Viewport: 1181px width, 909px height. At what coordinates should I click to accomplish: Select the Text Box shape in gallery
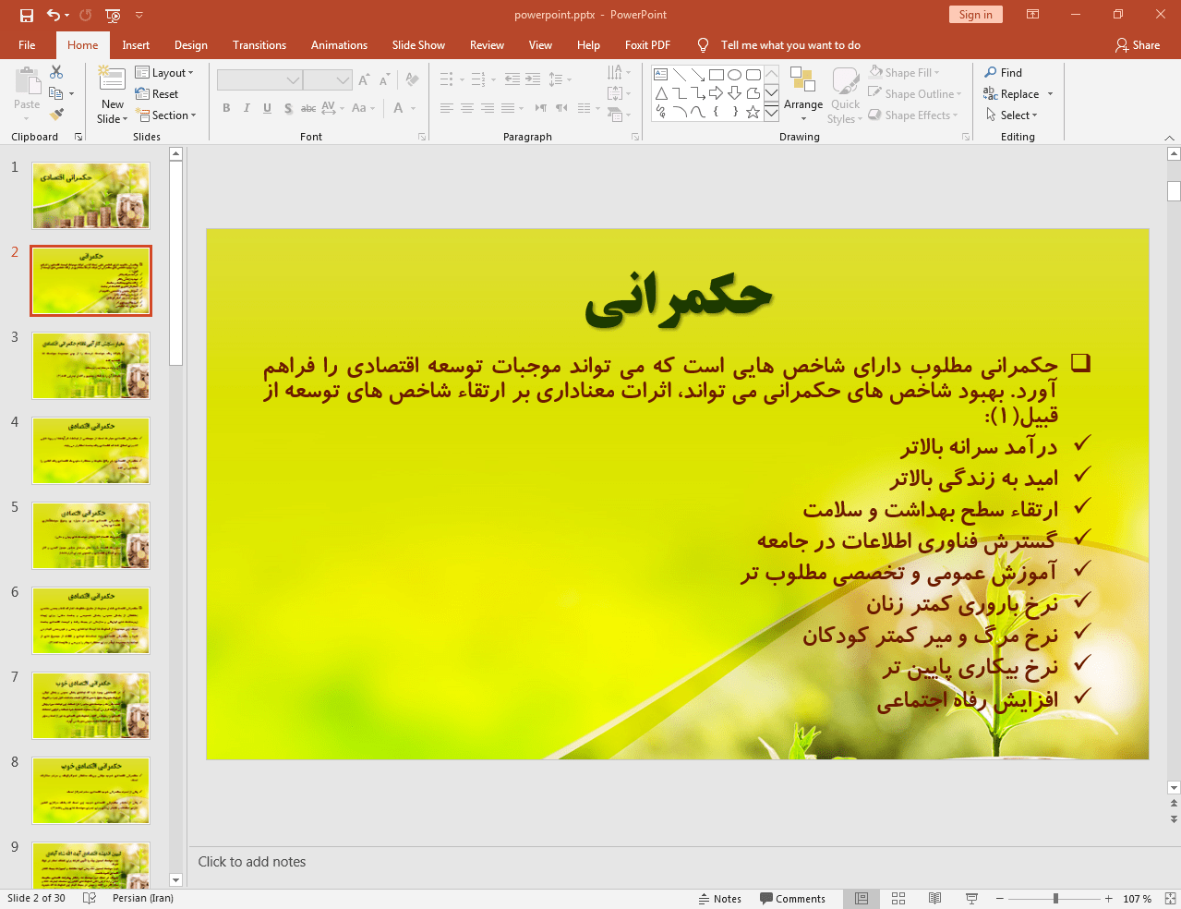tap(661, 75)
